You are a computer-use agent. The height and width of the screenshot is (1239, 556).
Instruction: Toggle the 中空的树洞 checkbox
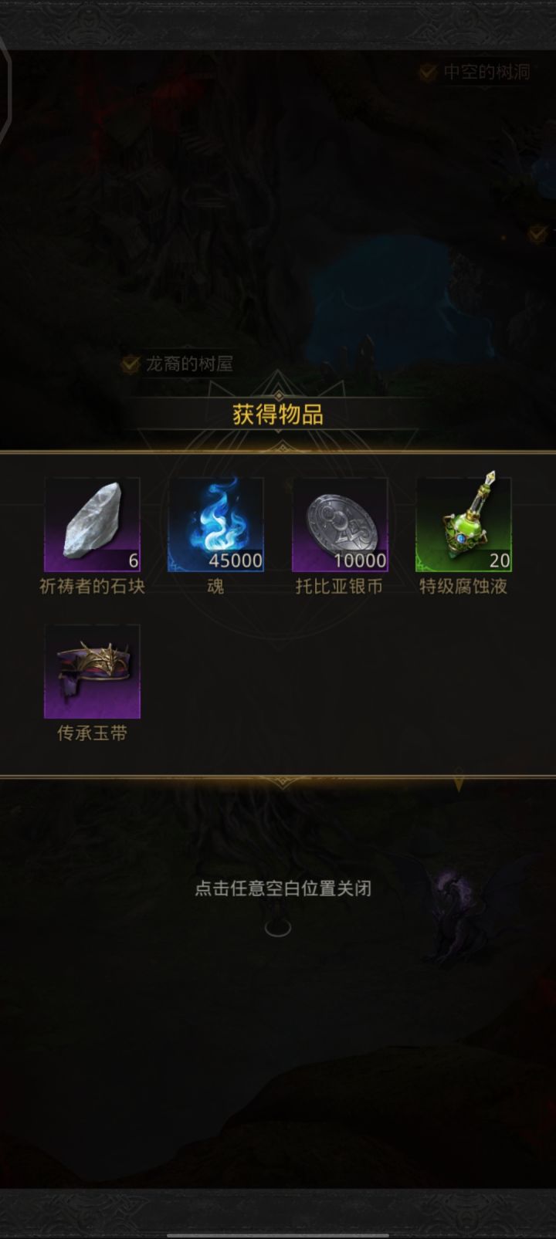point(427,73)
